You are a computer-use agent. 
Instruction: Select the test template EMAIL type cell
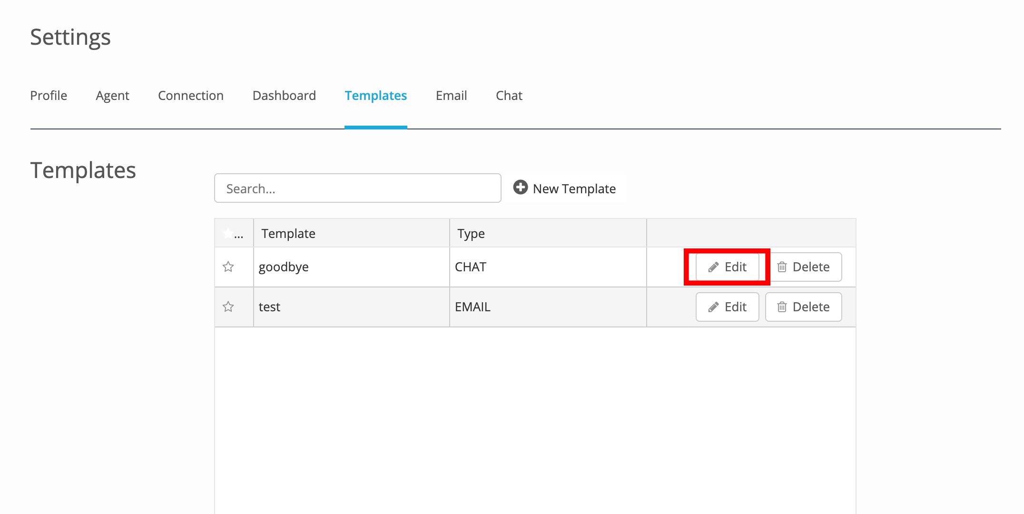[x=548, y=307]
